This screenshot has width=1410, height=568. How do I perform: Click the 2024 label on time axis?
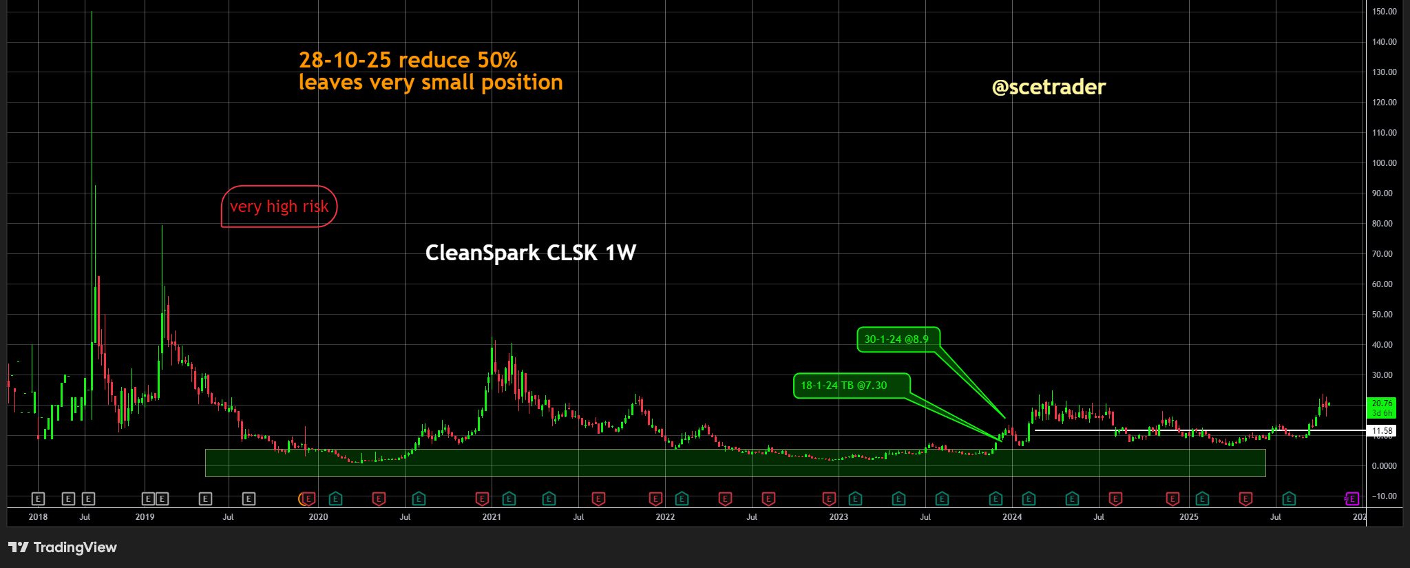tap(1012, 517)
